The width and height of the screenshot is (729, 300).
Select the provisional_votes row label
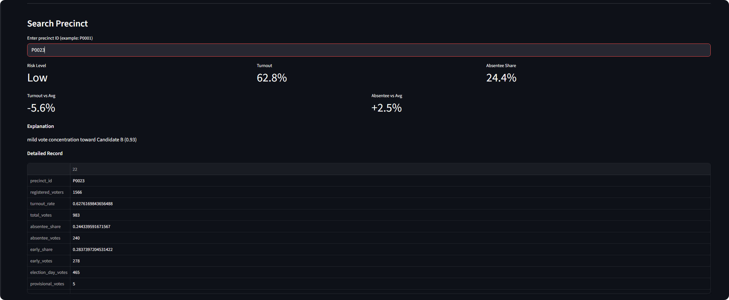point(47,284)
